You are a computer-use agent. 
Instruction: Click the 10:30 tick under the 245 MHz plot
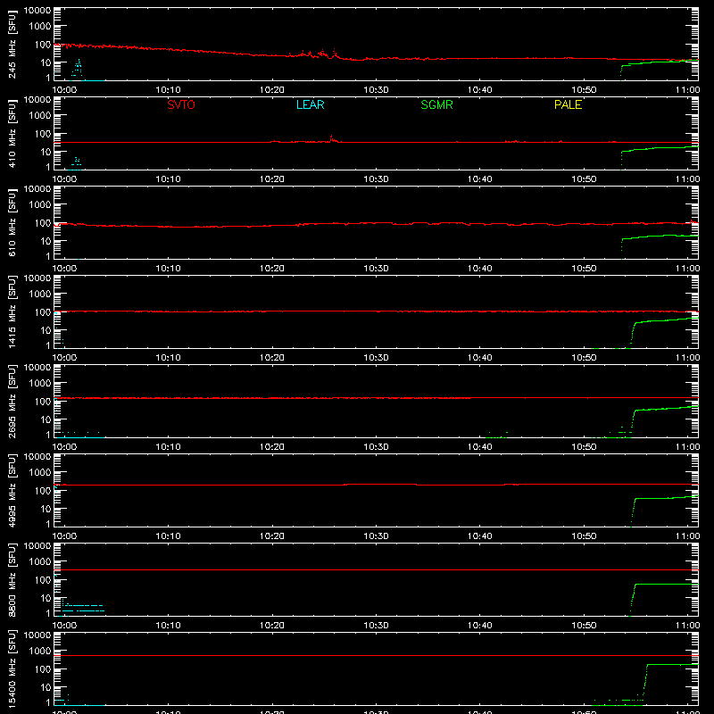[x=376, y=90]
